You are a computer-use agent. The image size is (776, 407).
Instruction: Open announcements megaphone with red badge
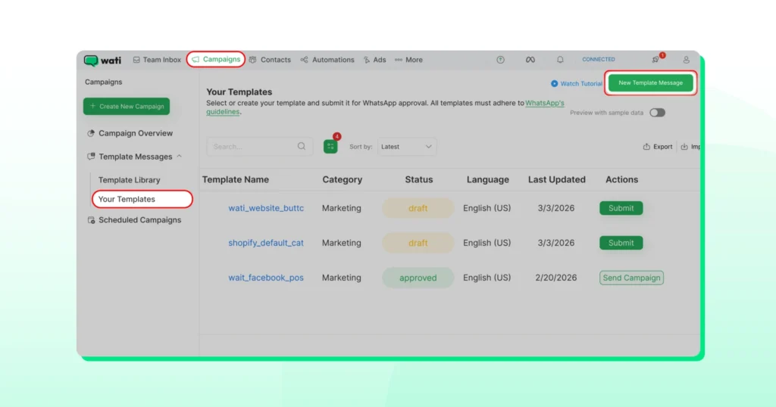click(x=656, y=59)
